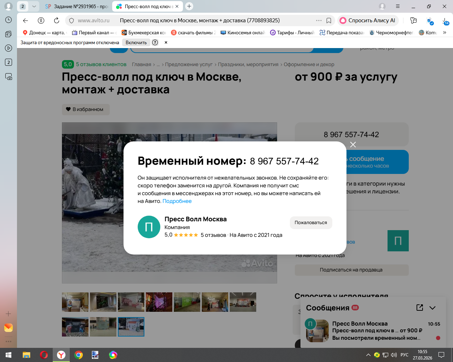
Task: Open the Сообщения widget in a new window
Action: click(420, 308)
